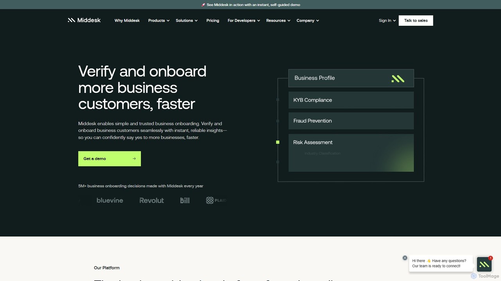Select the KYB Compliance panel
Screen dimensions: 501x281
pos(351,100)
